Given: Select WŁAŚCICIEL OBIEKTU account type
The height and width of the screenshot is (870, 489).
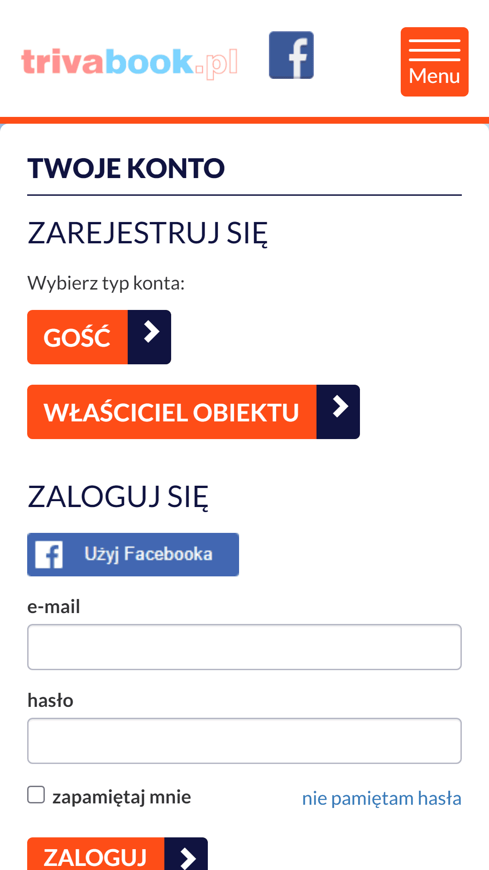Looking at the screenshot, I should point(172,412).
